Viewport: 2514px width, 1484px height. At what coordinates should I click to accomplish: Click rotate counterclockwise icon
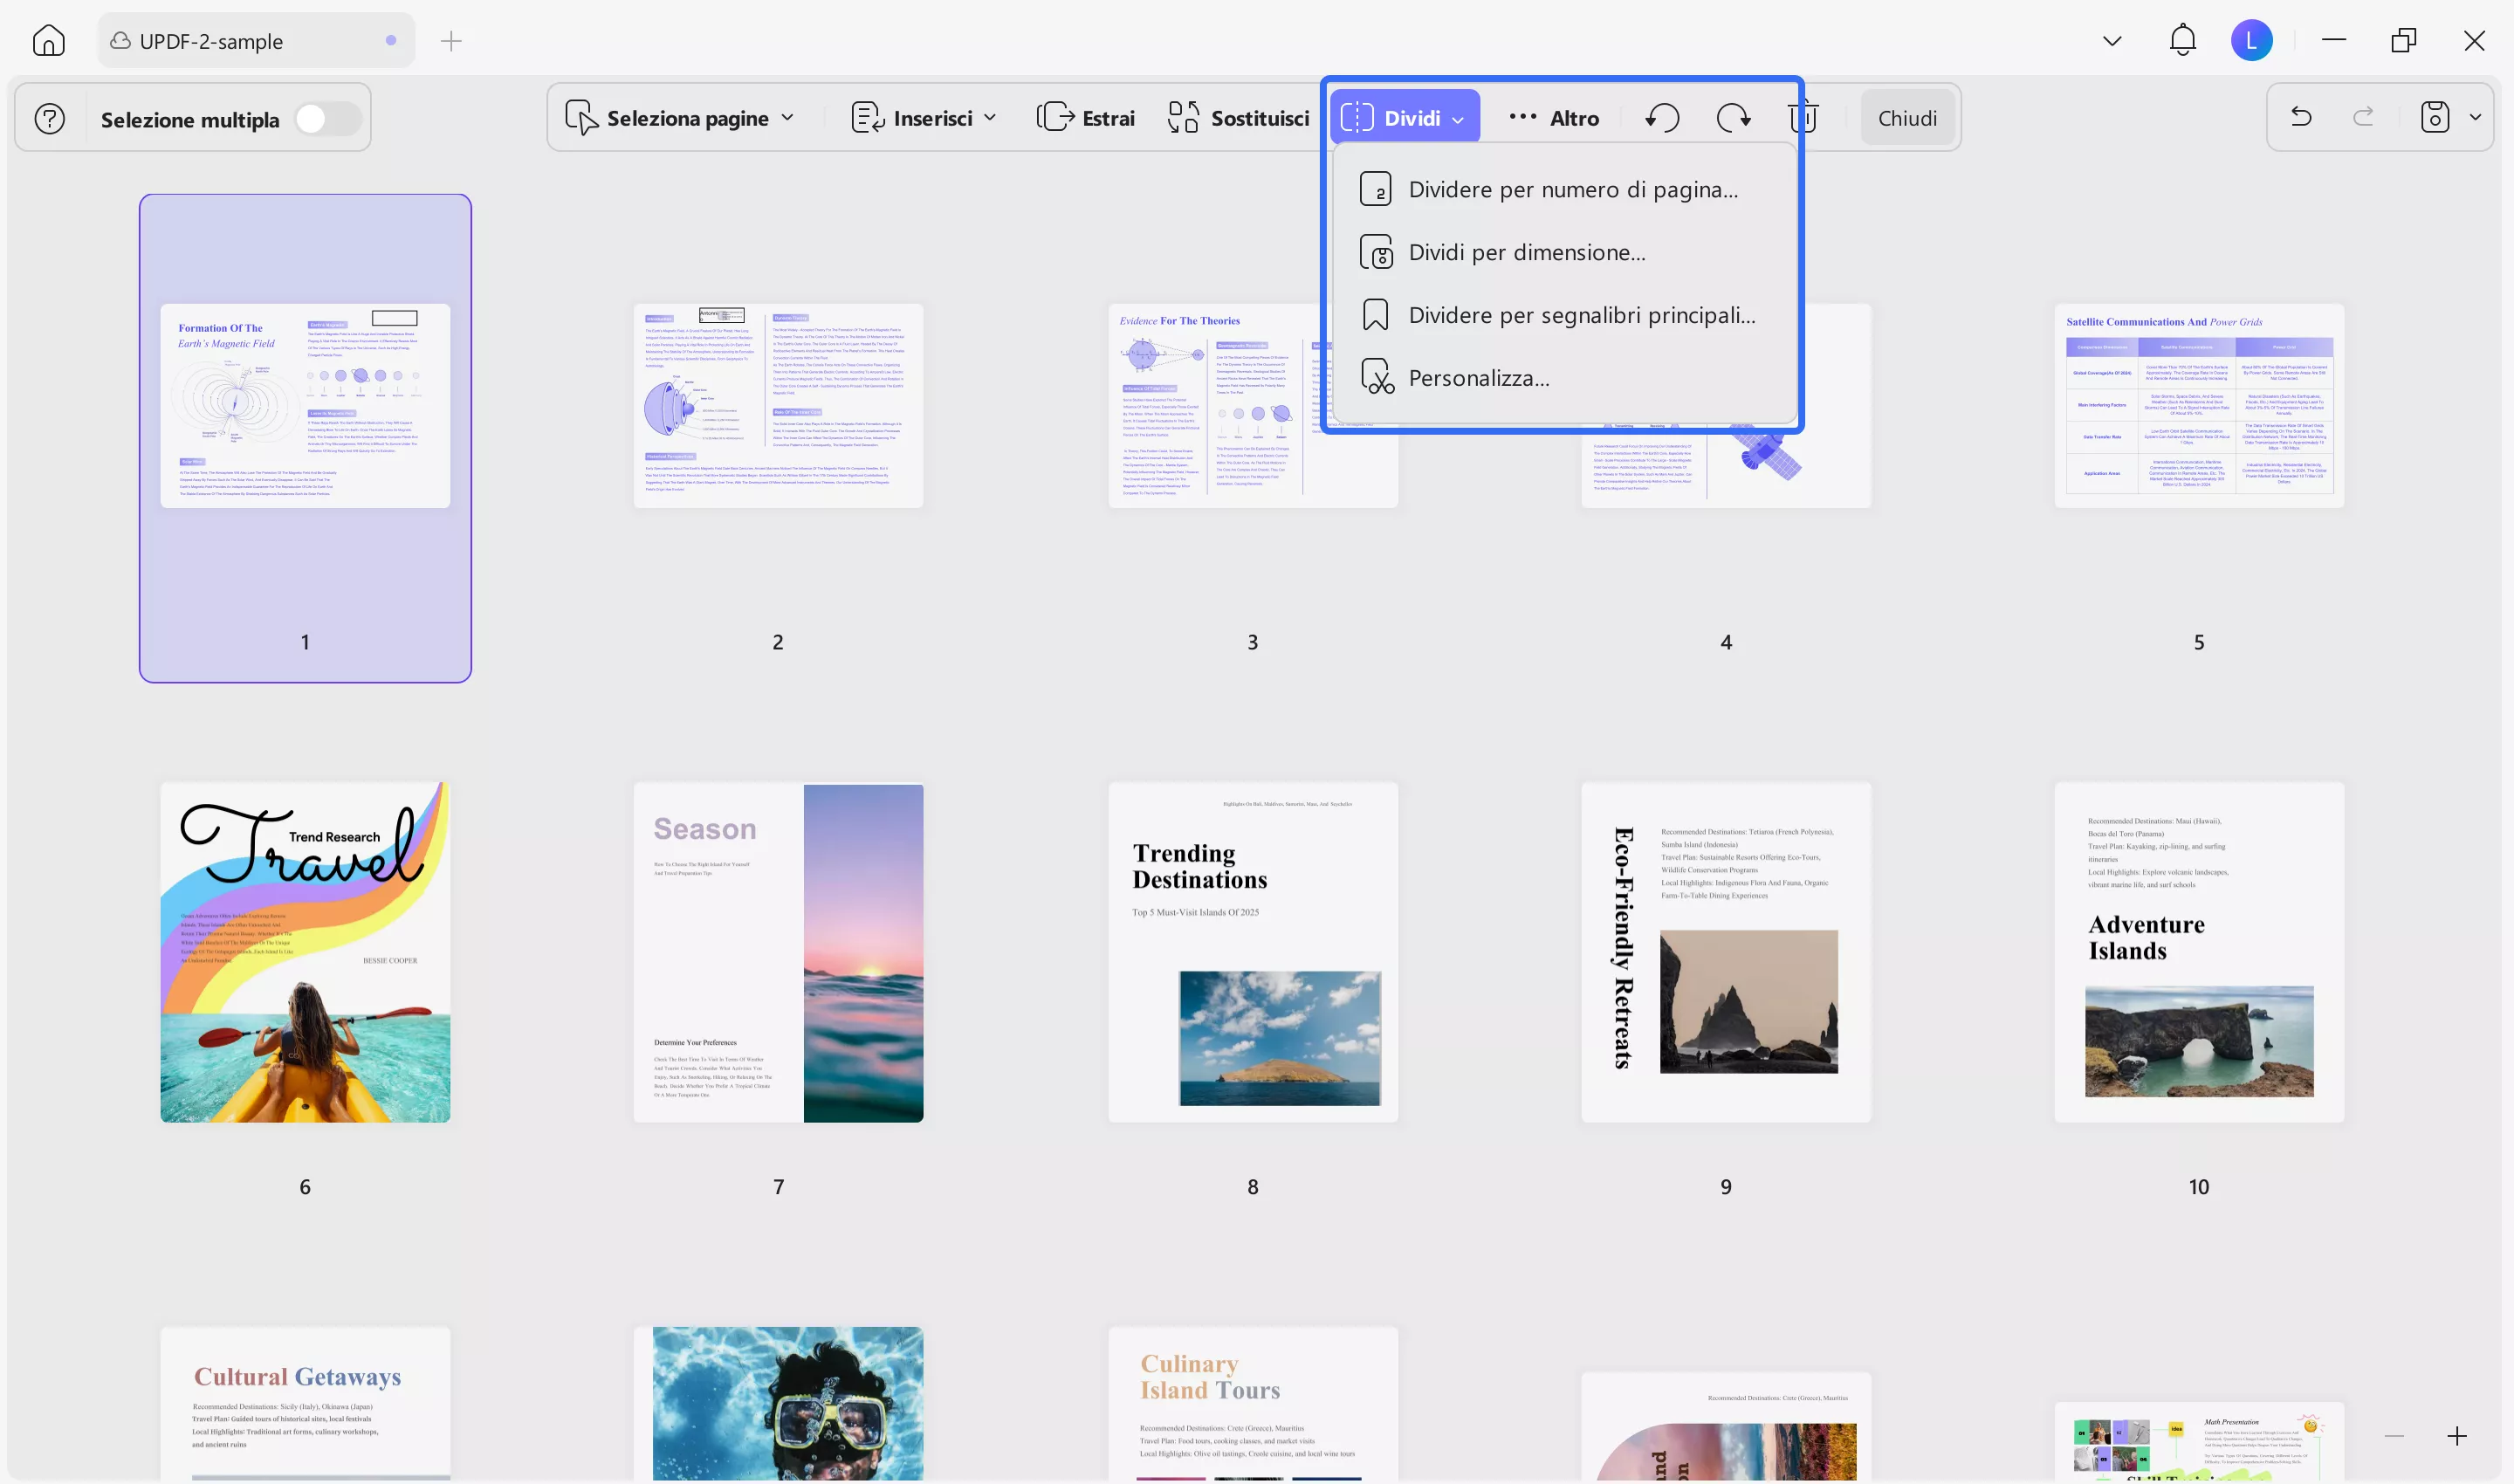pyautogui.click(x=1662, y=118)
